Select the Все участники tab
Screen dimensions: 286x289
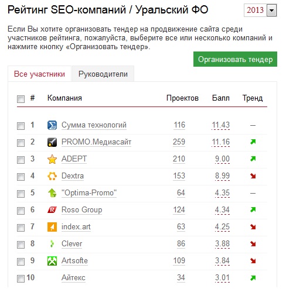tap(39, 74)
